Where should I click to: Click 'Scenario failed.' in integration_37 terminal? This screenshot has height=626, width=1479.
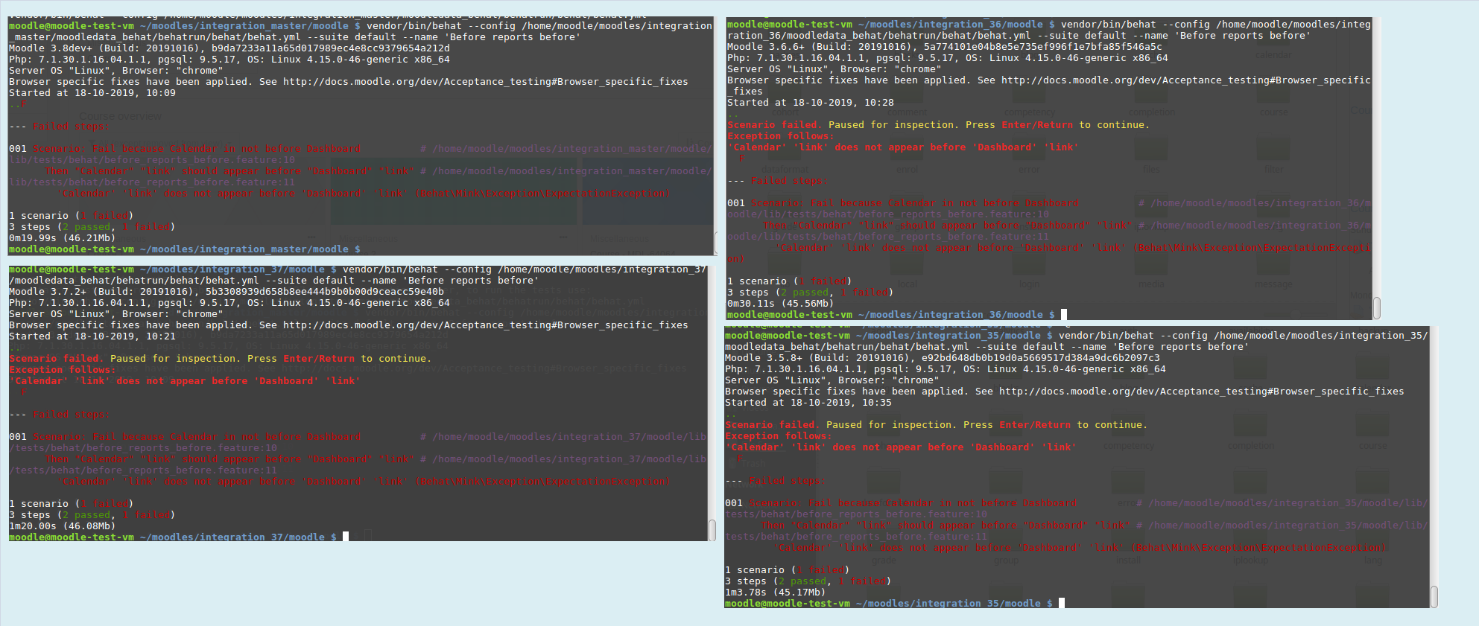coord(56,359)
